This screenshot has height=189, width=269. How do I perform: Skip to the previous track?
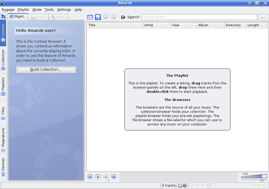pos(90,177)
